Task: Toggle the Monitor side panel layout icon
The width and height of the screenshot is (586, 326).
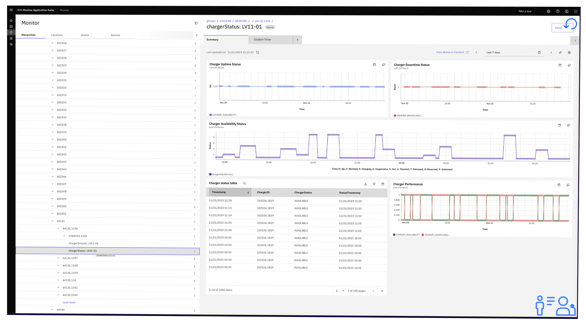Action: coord(196,23)
